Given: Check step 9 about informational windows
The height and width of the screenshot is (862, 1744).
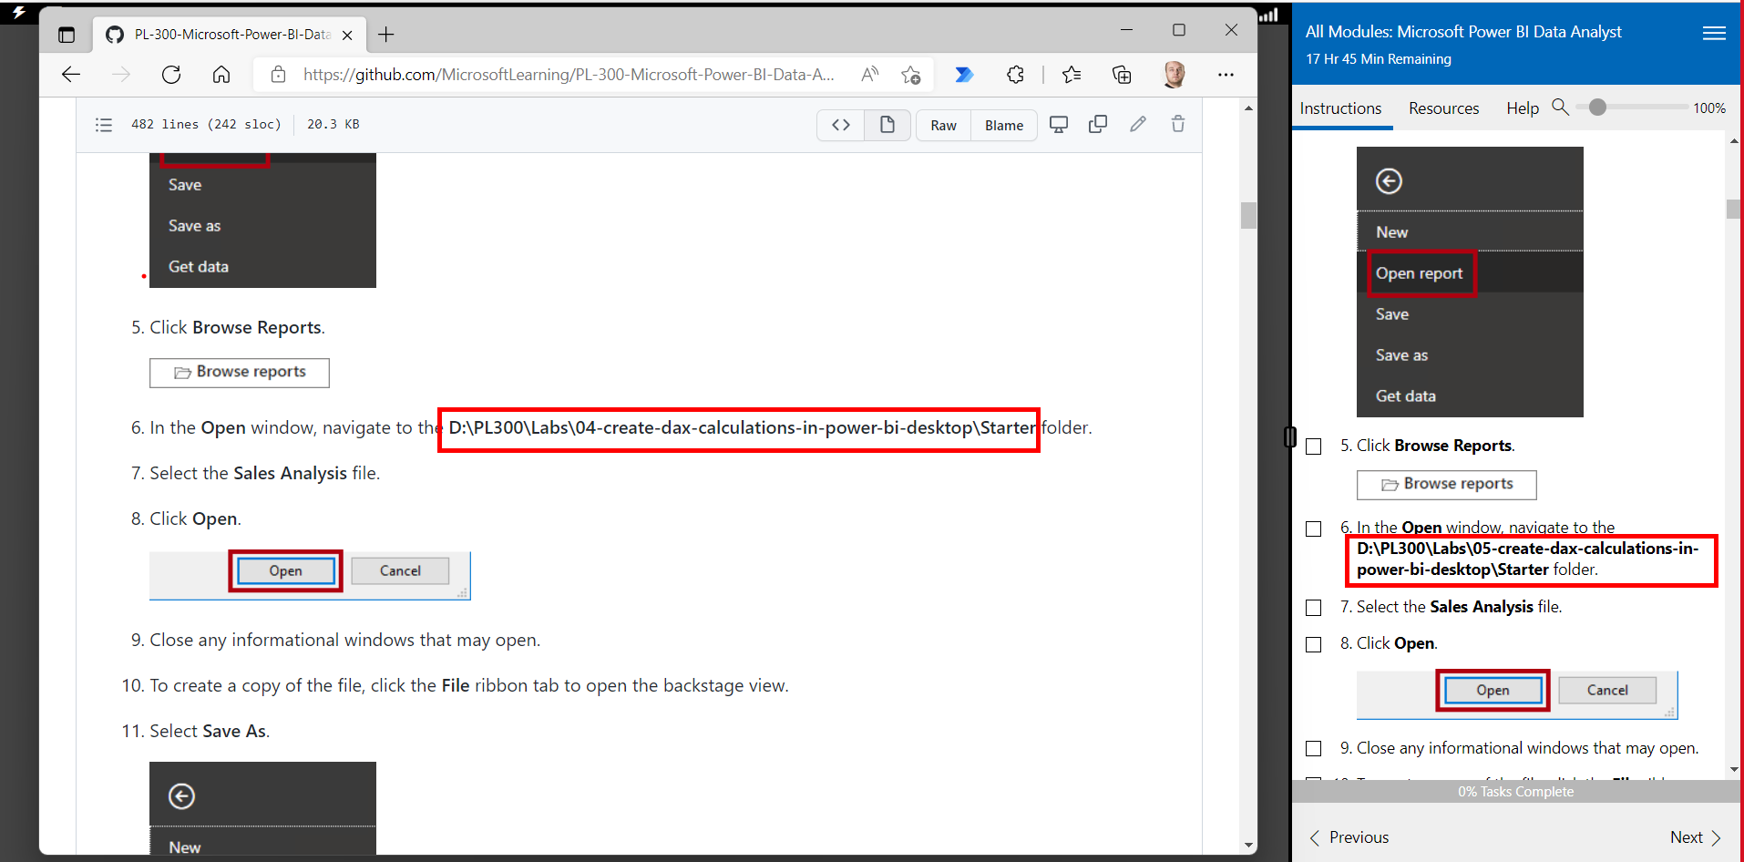Looking at the screenshot, I should pyautogui.click(x=1314, y=748).
